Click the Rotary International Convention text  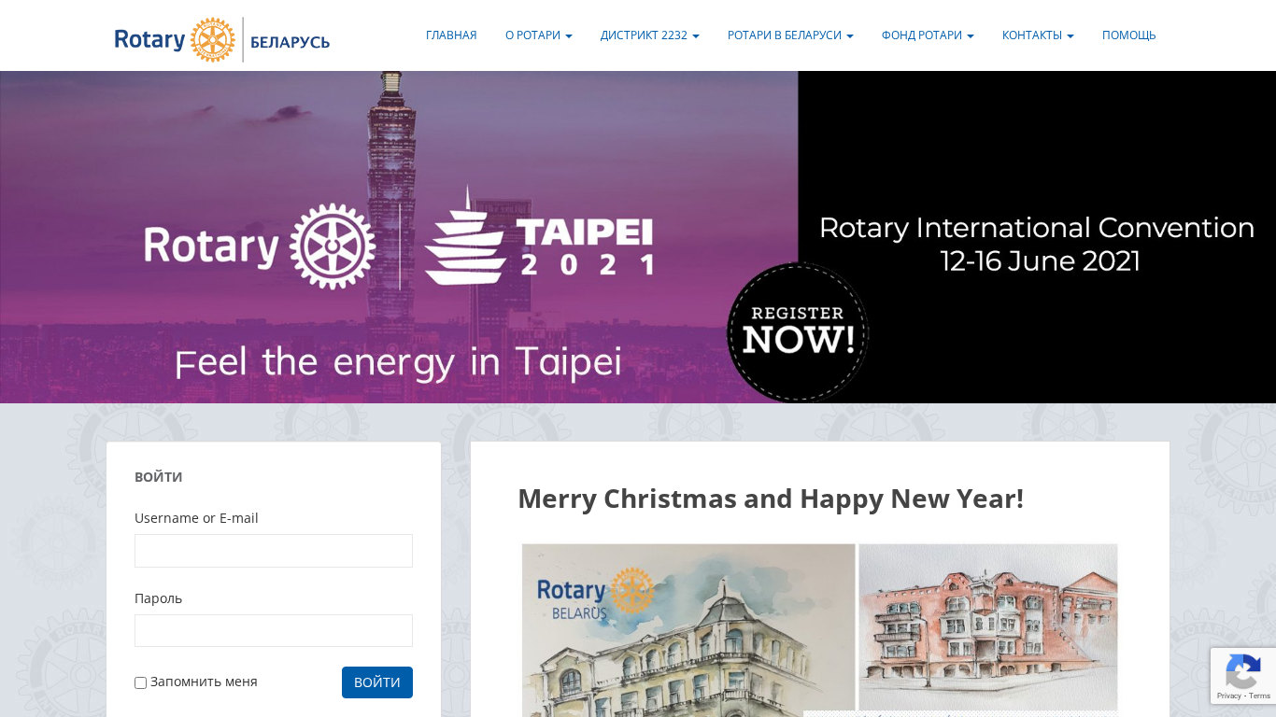[1037, 228]
